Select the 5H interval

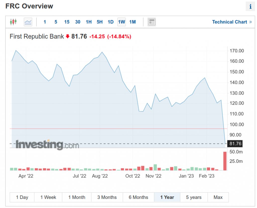click(100, 22)
